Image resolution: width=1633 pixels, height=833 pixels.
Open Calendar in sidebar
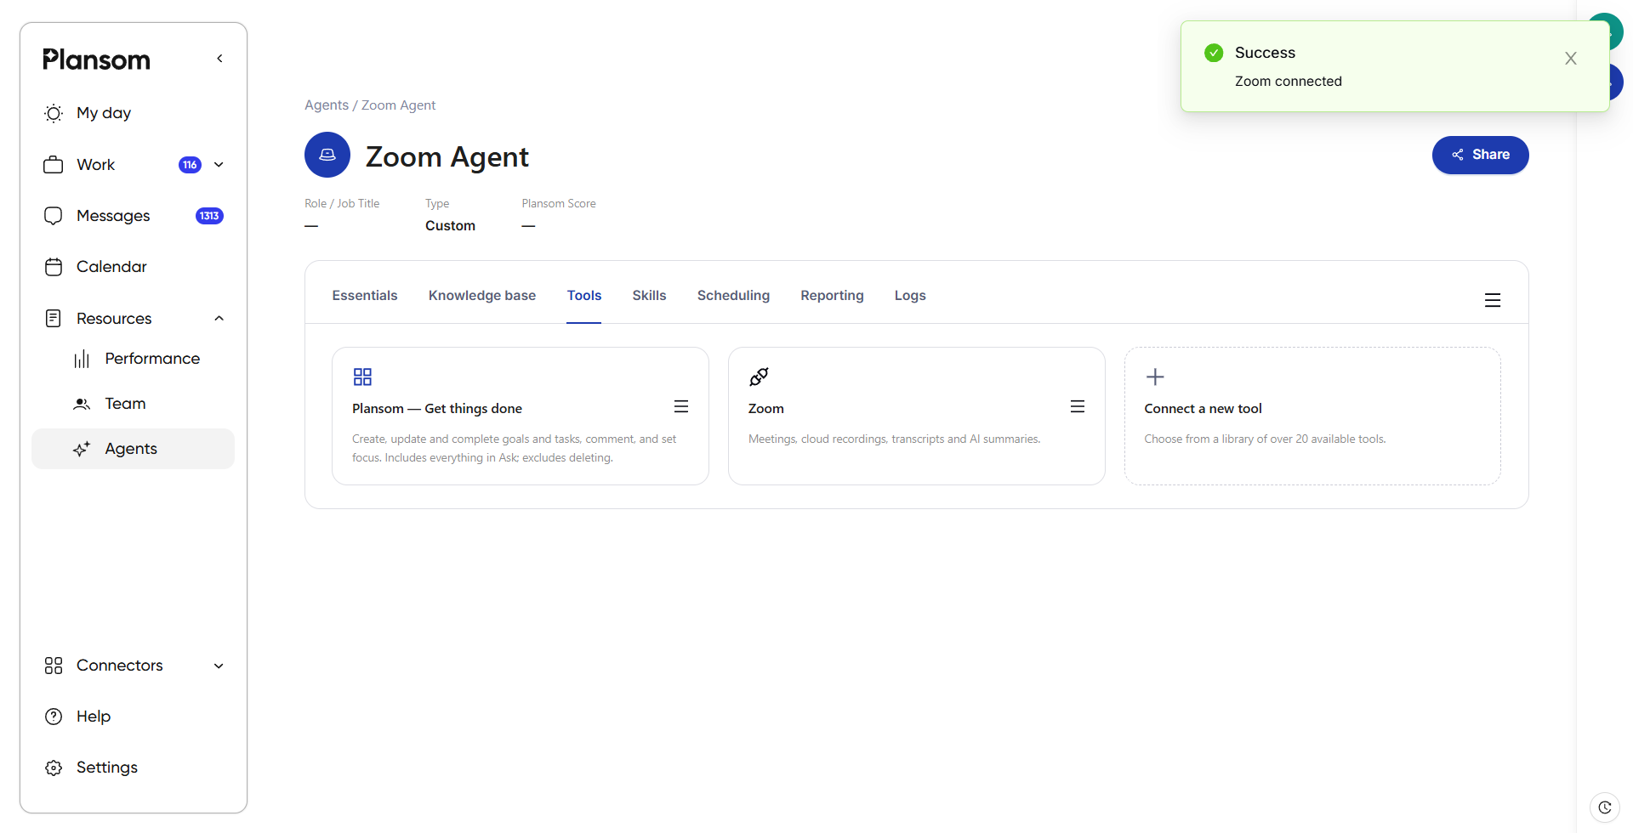pos(133,267)
